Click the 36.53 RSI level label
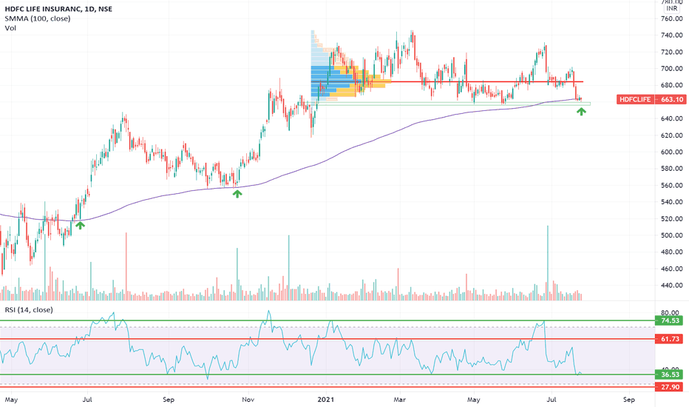Screen dimensions: 689x407 tap(670, 374)
